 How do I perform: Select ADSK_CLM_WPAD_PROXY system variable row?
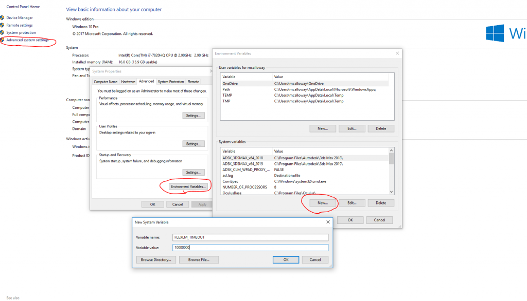click(x=305, y=170)
